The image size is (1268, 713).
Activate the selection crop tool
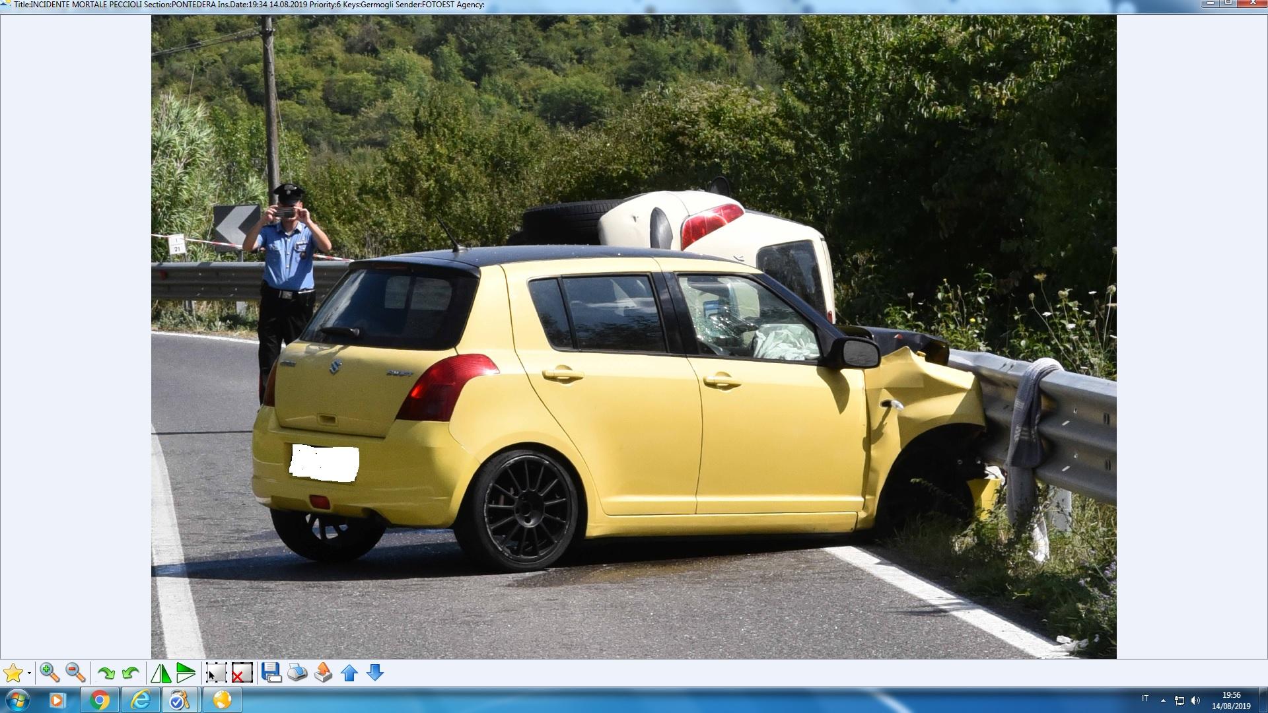(x=216, y=673)
